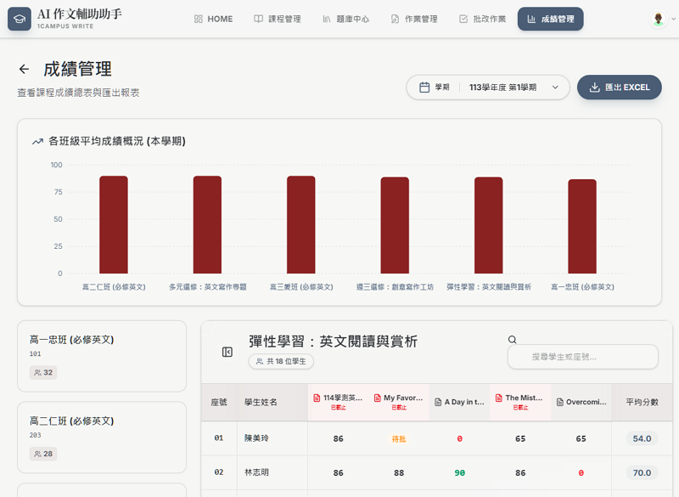
Task: Open the 學期 semester dropdown
Action: point(487,88)
